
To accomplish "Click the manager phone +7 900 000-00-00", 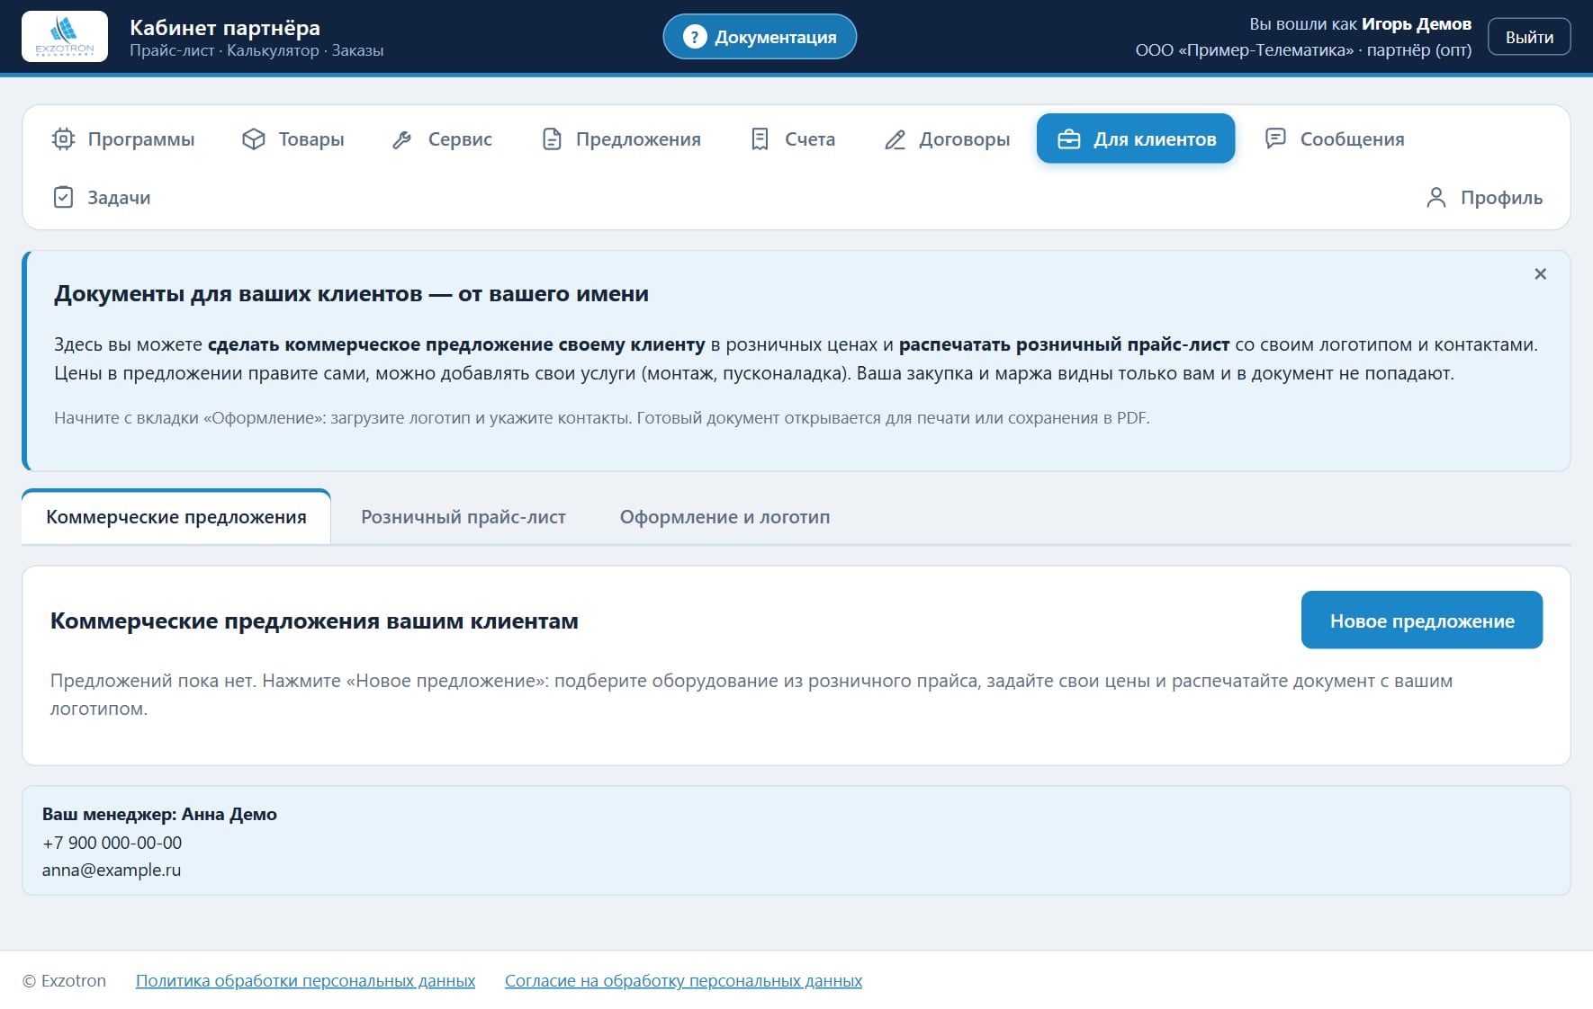I will pos(112,843).
